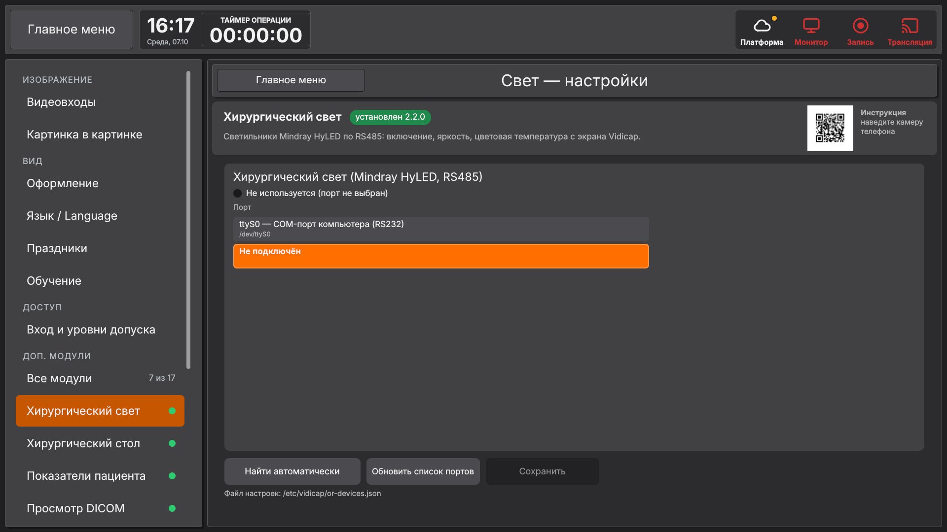Click the Инструкция label text
The image size is (947, 532).
click(883, 113)
